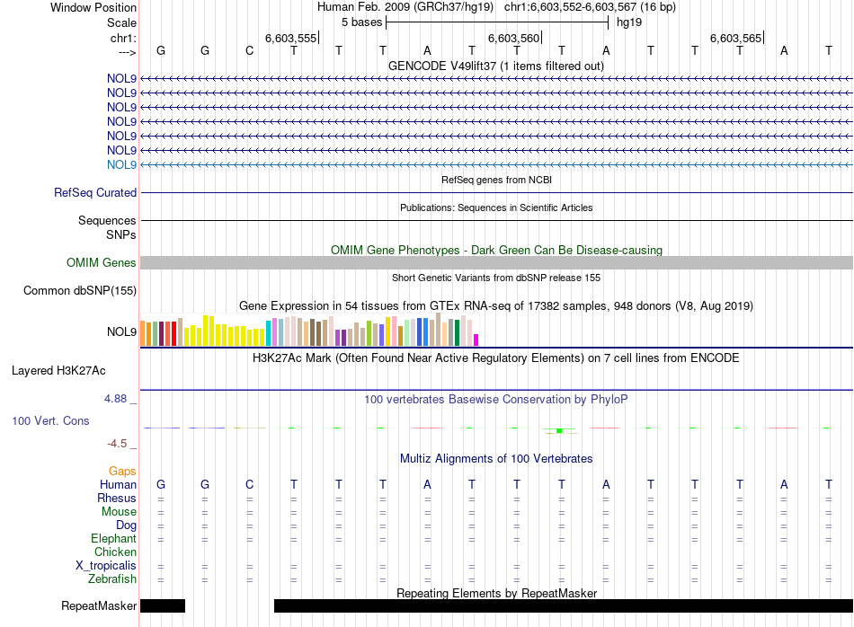Click the light blue NOL9 transcript label
This screenshot has height=627, width=854.
click(121, 165)
